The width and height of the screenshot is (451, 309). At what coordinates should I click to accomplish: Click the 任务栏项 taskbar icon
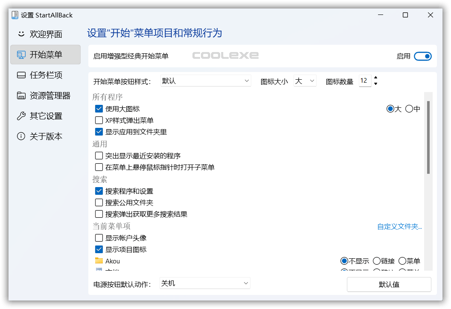point(21,75)
